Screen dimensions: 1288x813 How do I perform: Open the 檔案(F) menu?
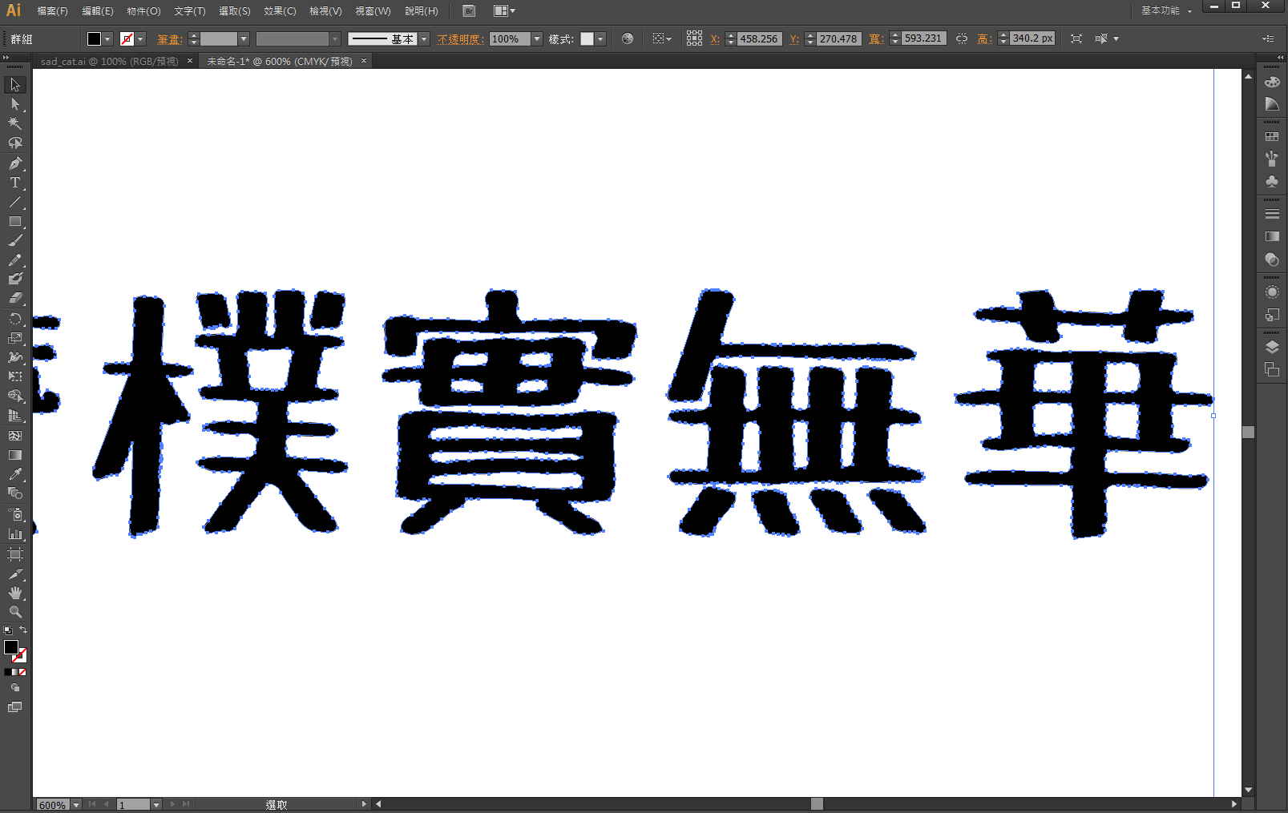(52, 11)
